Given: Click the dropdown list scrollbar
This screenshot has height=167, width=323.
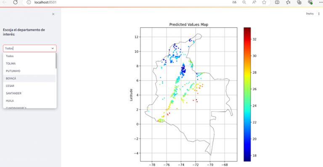Looking at the screenshot, I should pos(56,61).
